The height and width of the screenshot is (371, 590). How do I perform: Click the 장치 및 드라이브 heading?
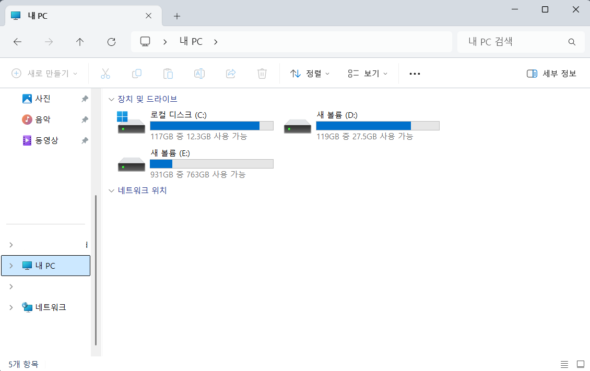click(147, 99)
